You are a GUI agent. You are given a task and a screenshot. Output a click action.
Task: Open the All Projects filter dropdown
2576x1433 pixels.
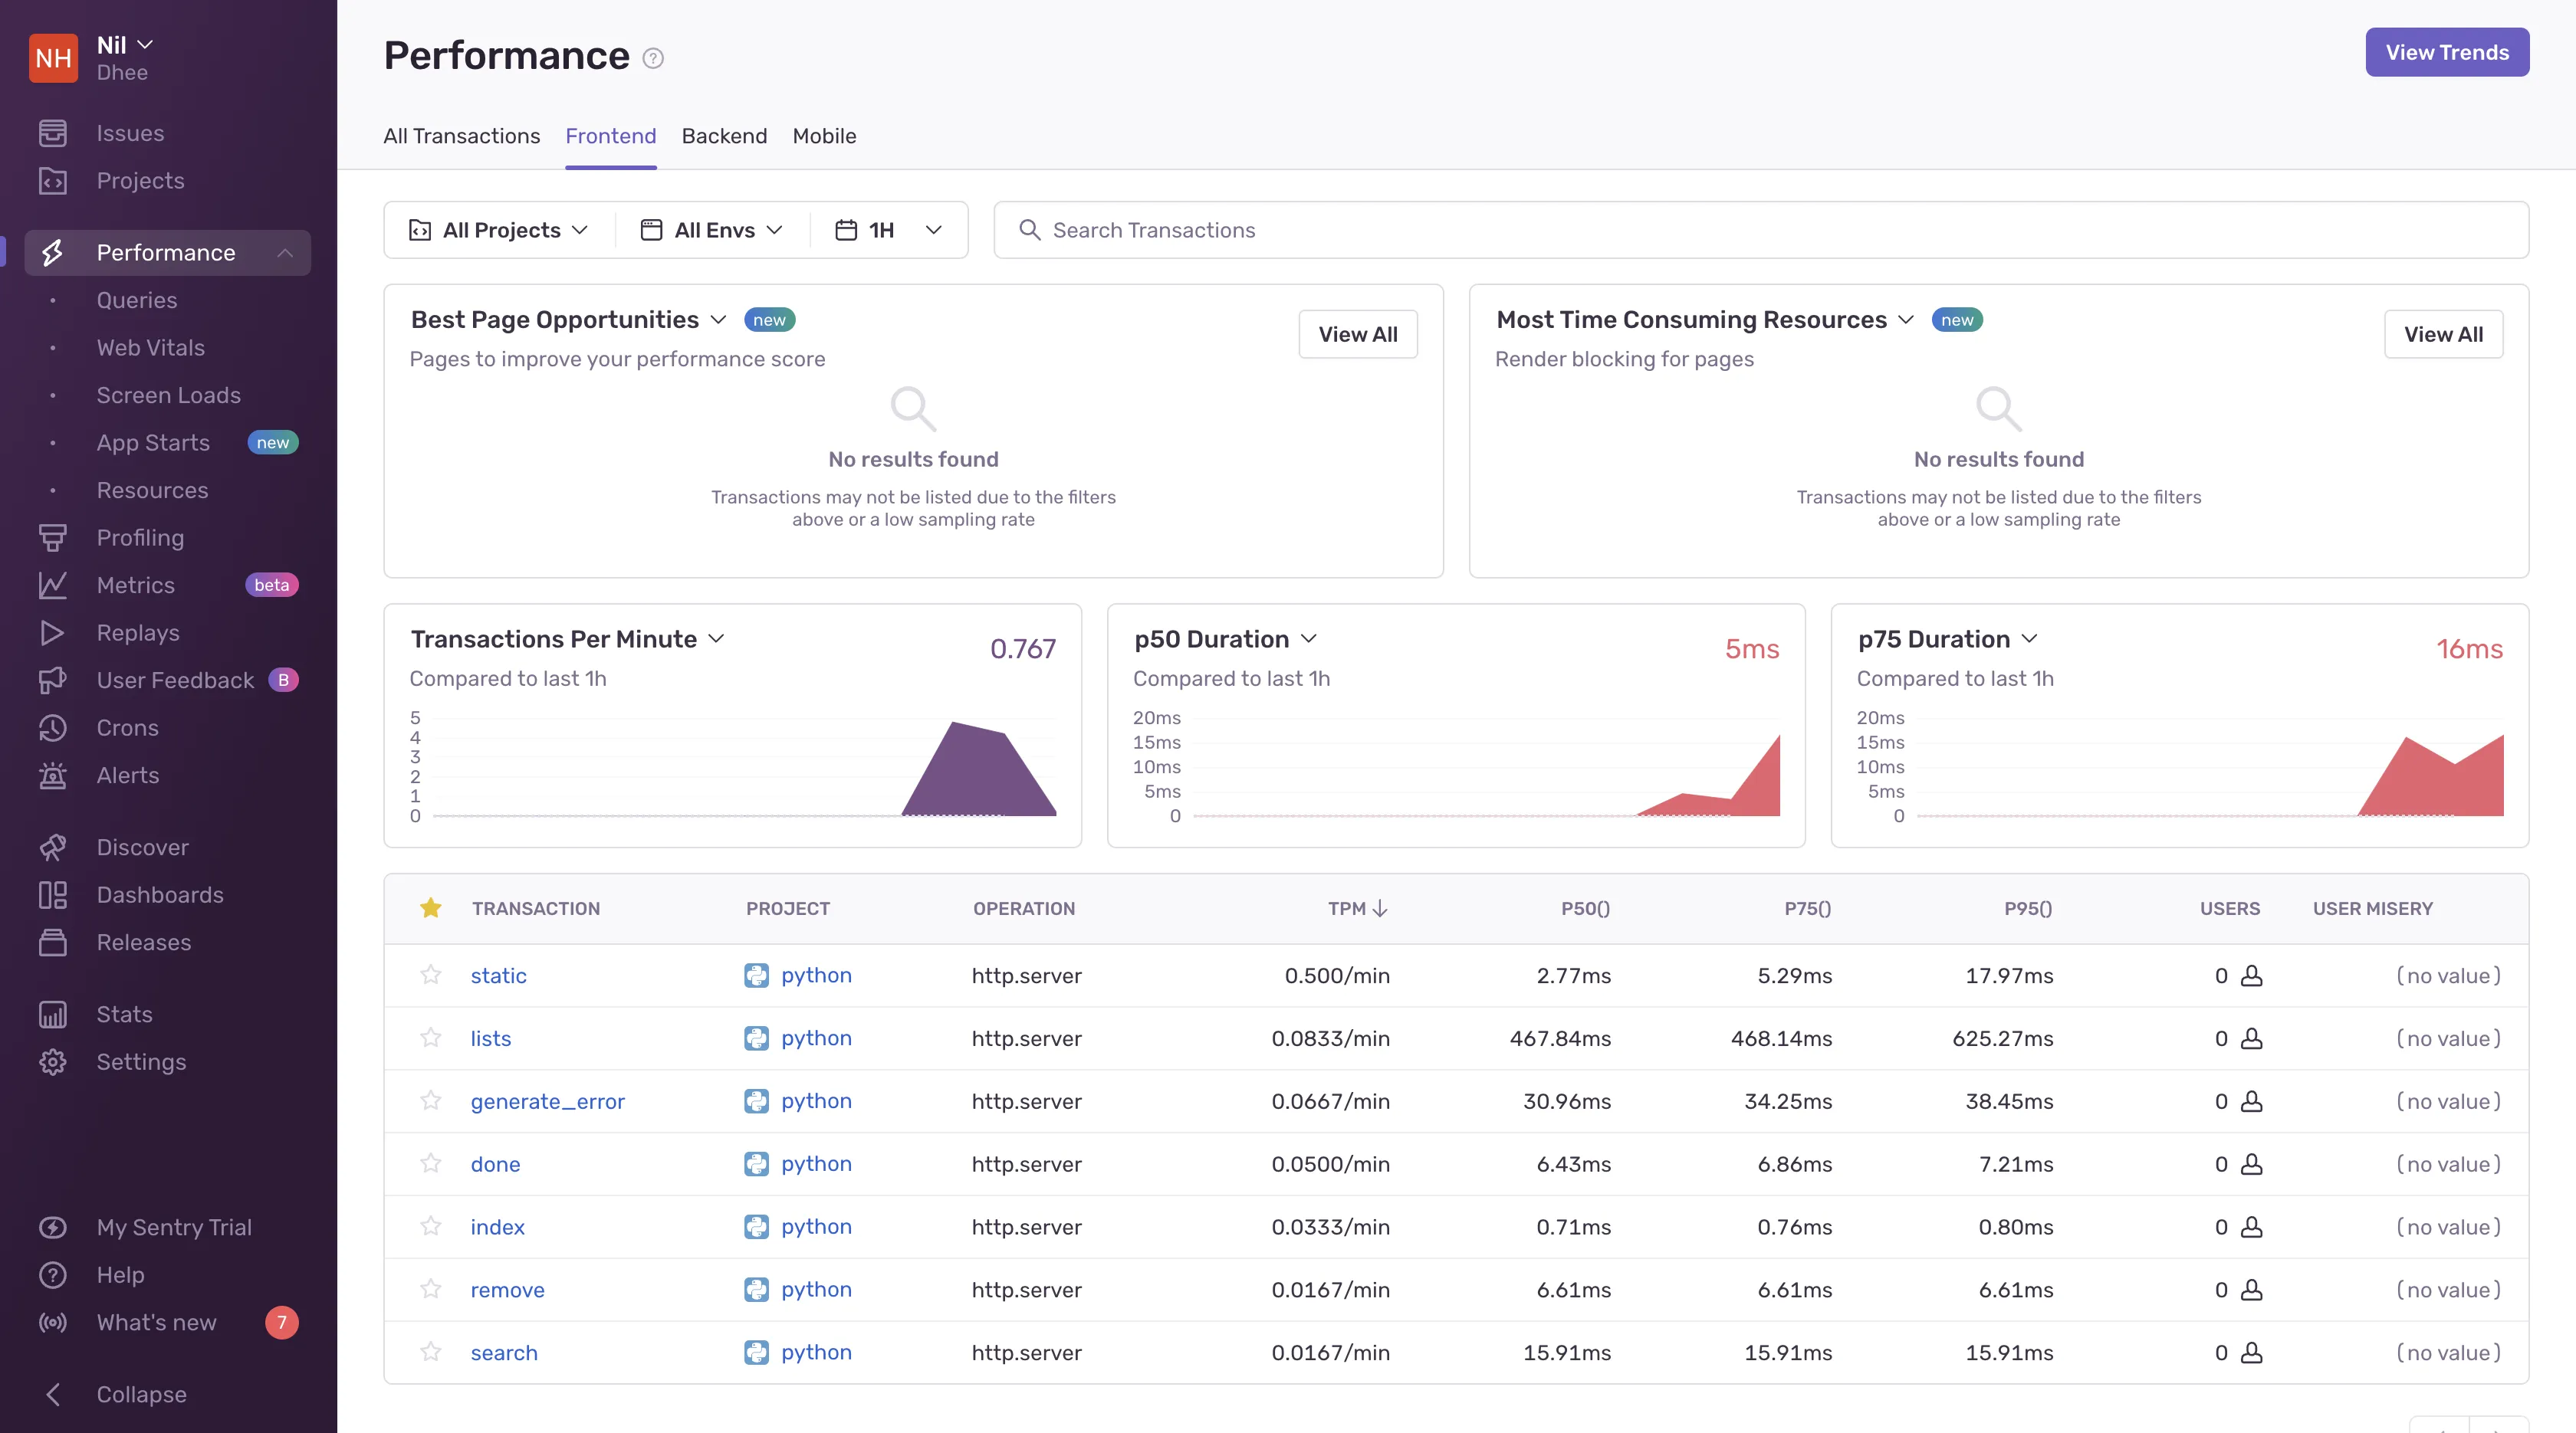pos(499,230)
